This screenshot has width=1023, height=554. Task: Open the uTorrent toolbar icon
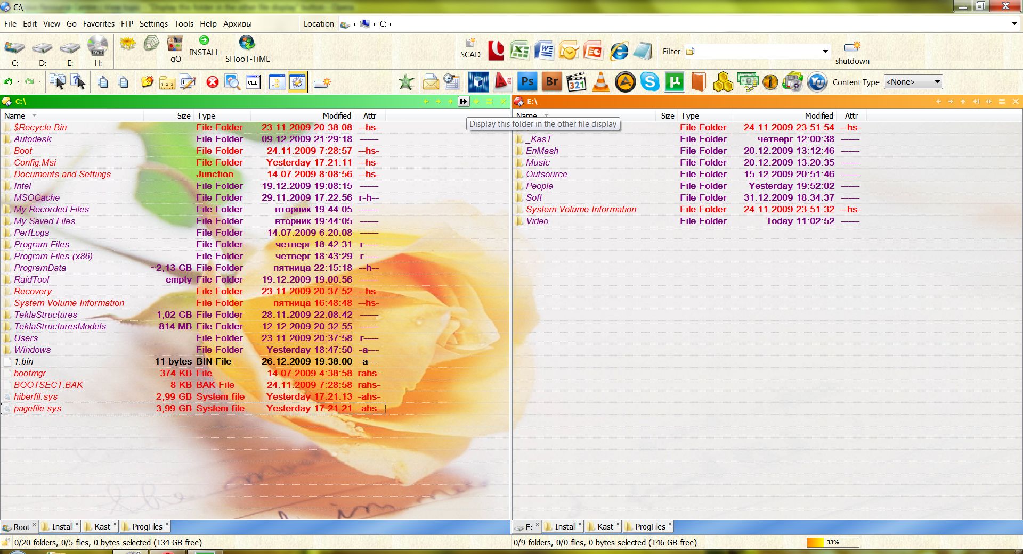[x=674, y=82]
